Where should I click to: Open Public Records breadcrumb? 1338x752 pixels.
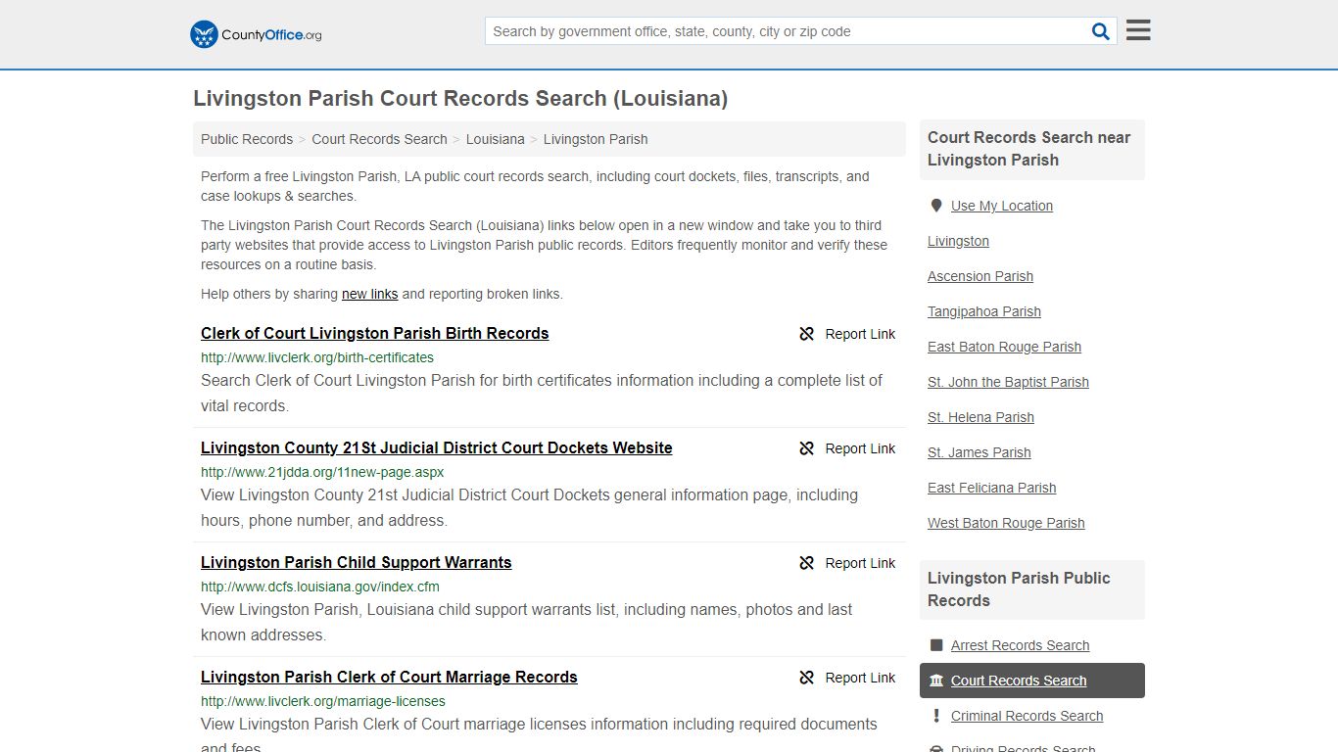(x=247, y=139)
